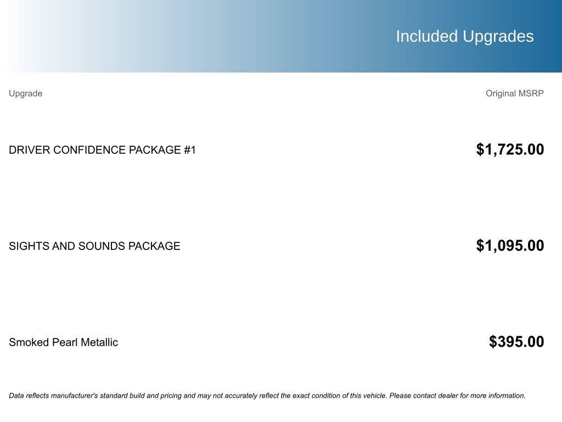Image resolution: width=562 pixels, height=422 pixels.
Task: Click the word "Included" in the header
Action: [426, 36]
